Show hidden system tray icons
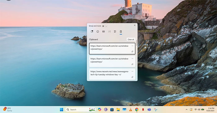Image resolution: width=217 pixels, height=113 pixels. pos(187,110)
